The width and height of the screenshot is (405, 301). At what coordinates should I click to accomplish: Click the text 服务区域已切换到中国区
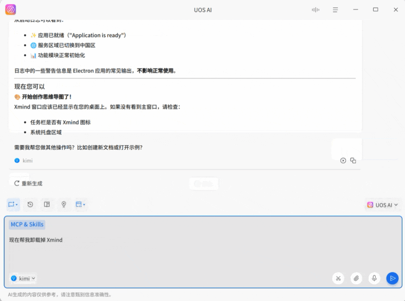(x=67, y=45)
